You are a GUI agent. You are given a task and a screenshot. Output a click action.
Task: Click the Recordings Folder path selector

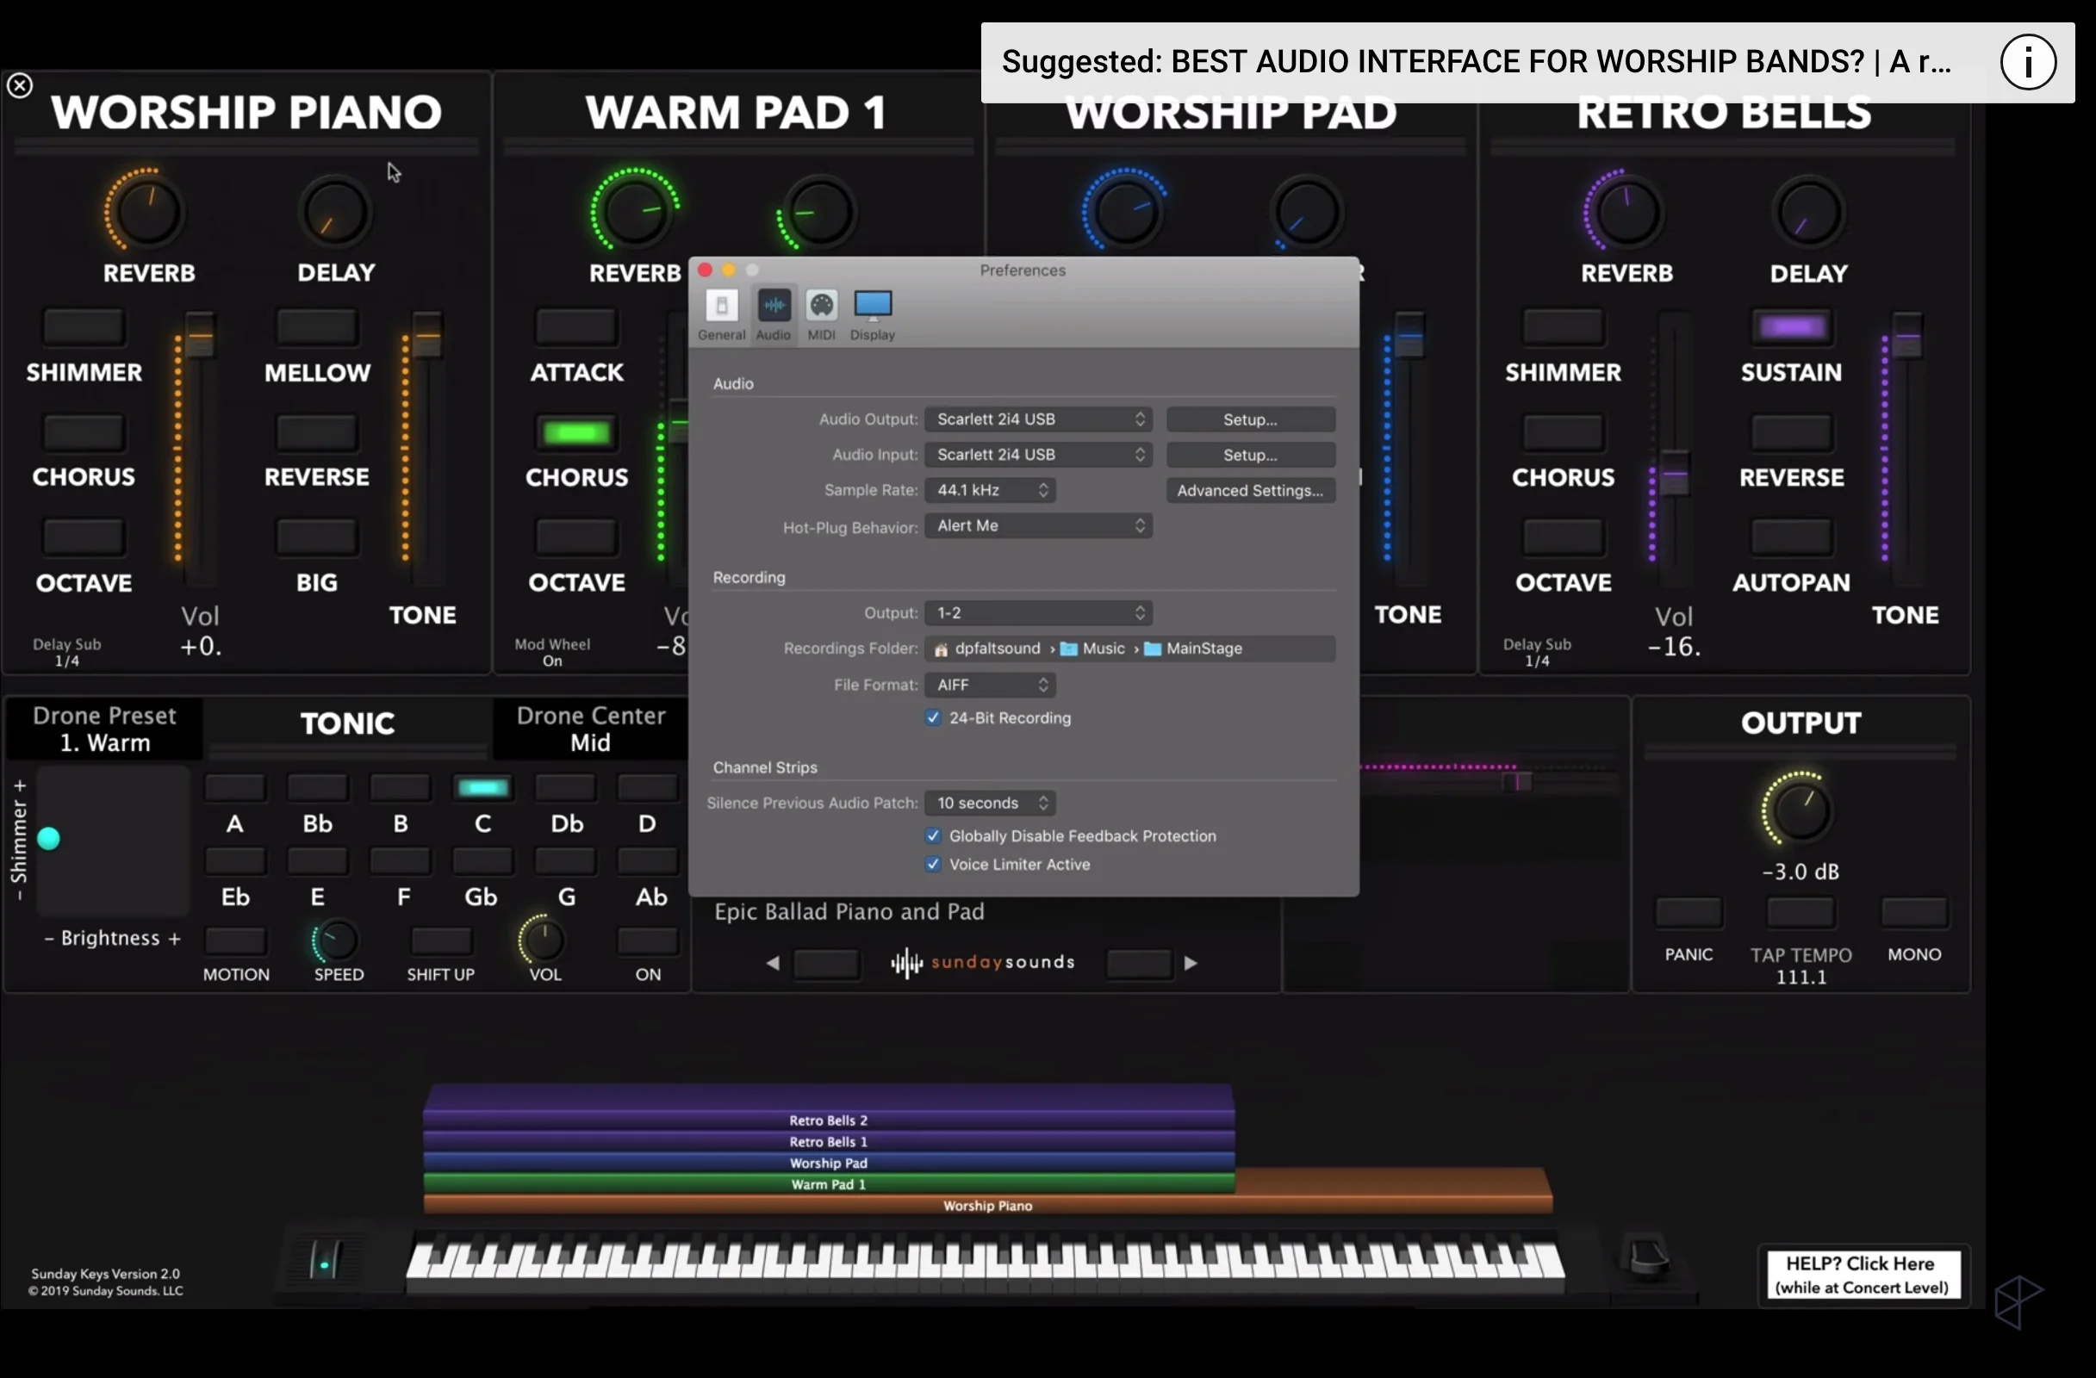pyautogui.click(x=1130, y=649)
